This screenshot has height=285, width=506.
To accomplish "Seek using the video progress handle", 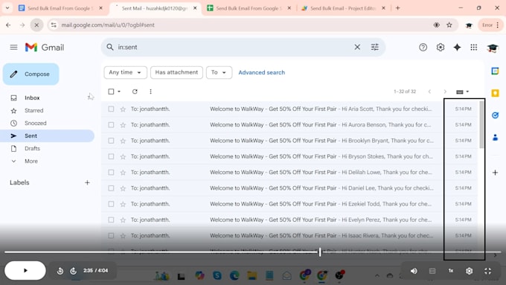I will pyautogui.click(x=320, y=252).
